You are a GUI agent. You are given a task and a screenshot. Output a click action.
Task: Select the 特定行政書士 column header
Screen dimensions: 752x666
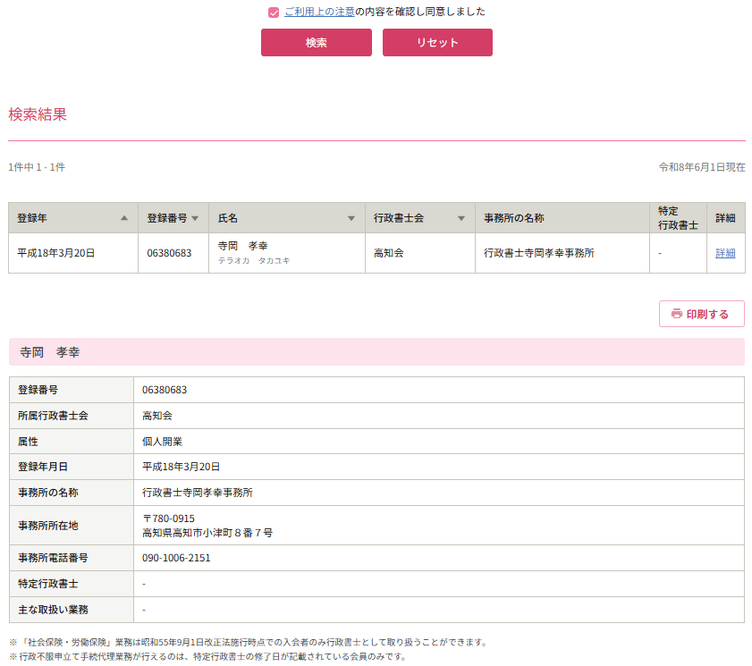(x=678, y=218)
